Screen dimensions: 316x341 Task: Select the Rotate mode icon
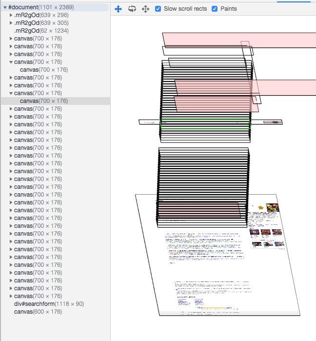tap(132, 9)
